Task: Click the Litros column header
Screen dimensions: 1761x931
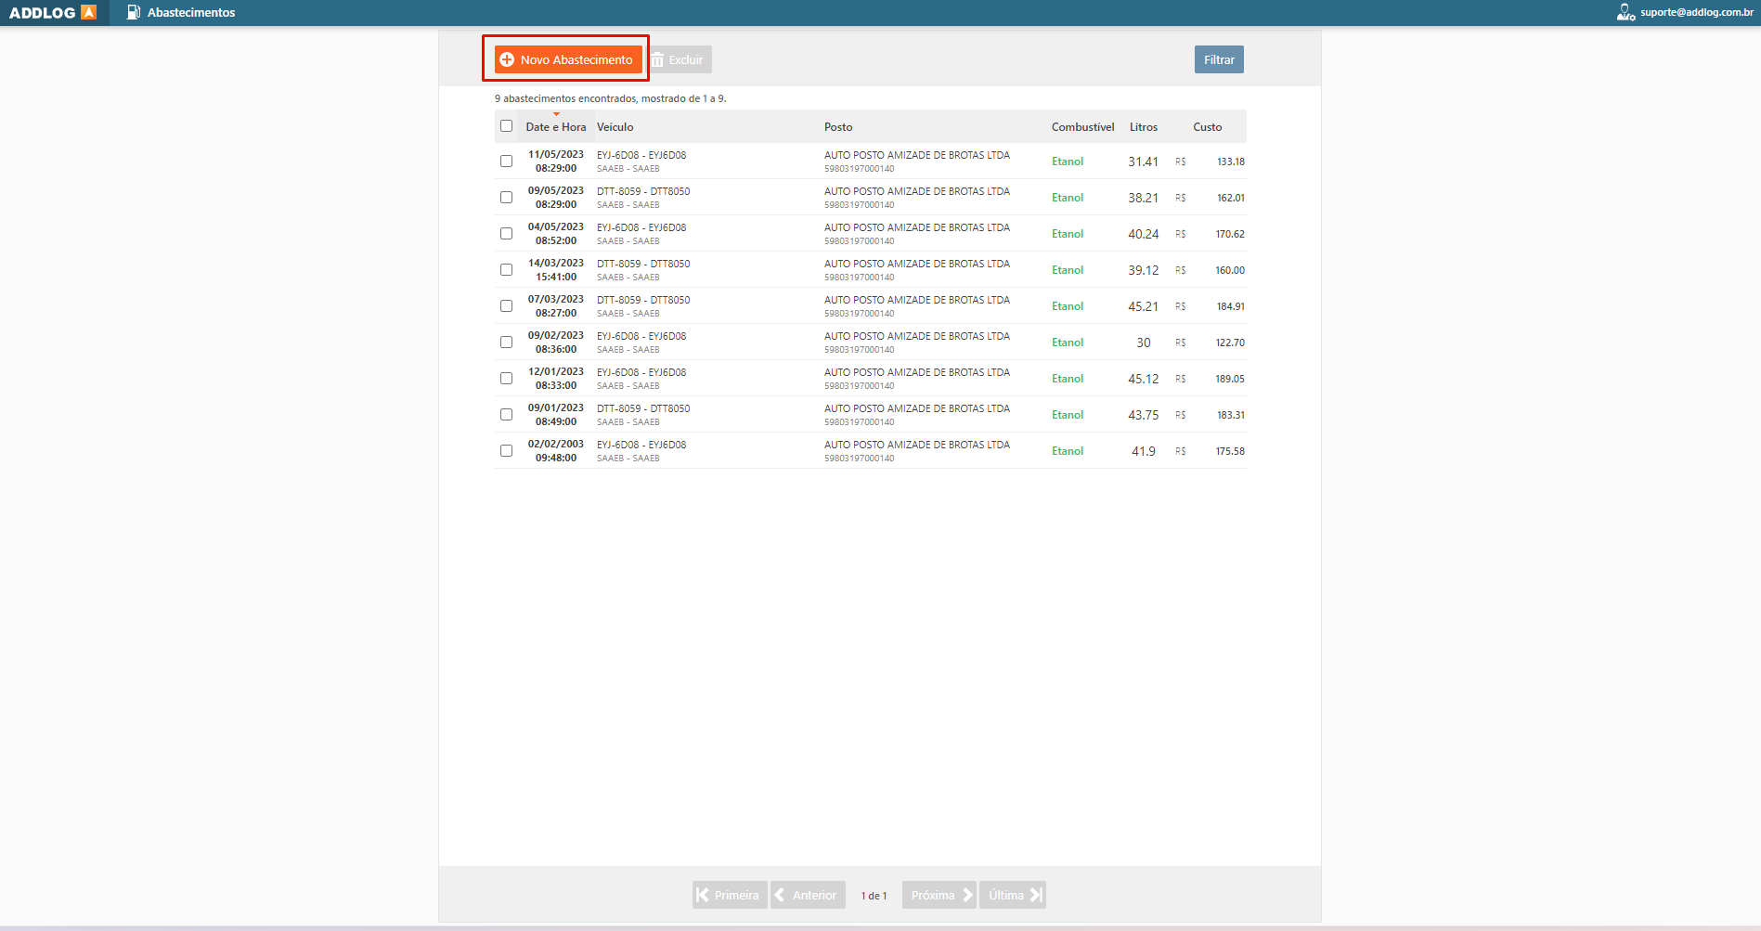Action: [1143, 127]
